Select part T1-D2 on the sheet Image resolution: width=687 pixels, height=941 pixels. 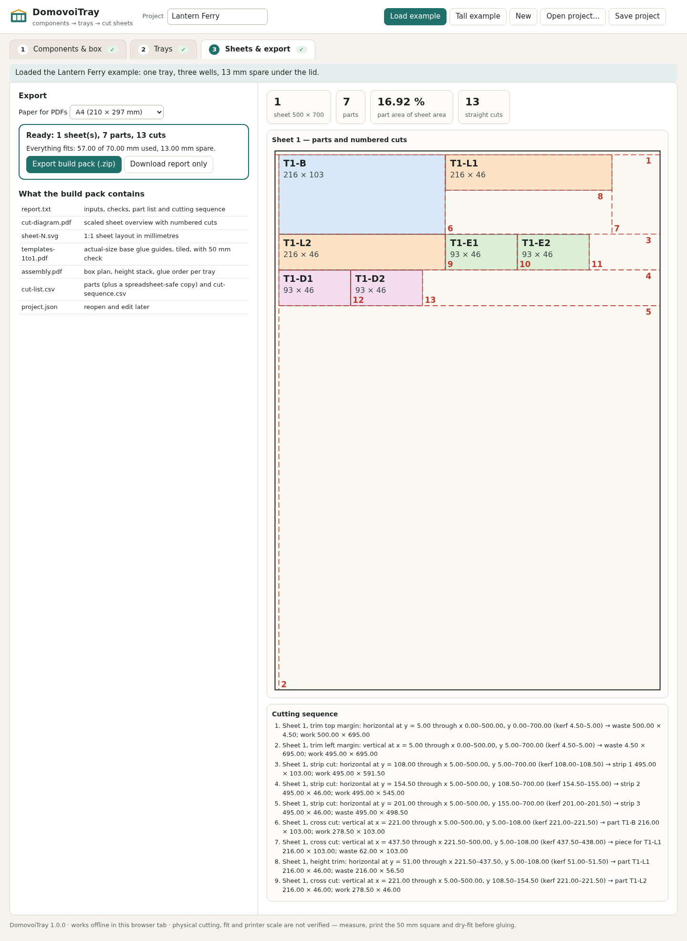[386, 288]
